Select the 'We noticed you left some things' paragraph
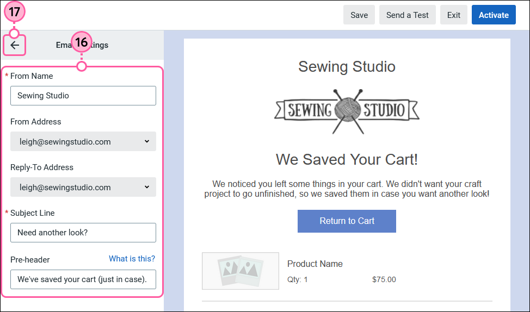530x312 pixels. [347, 189]
